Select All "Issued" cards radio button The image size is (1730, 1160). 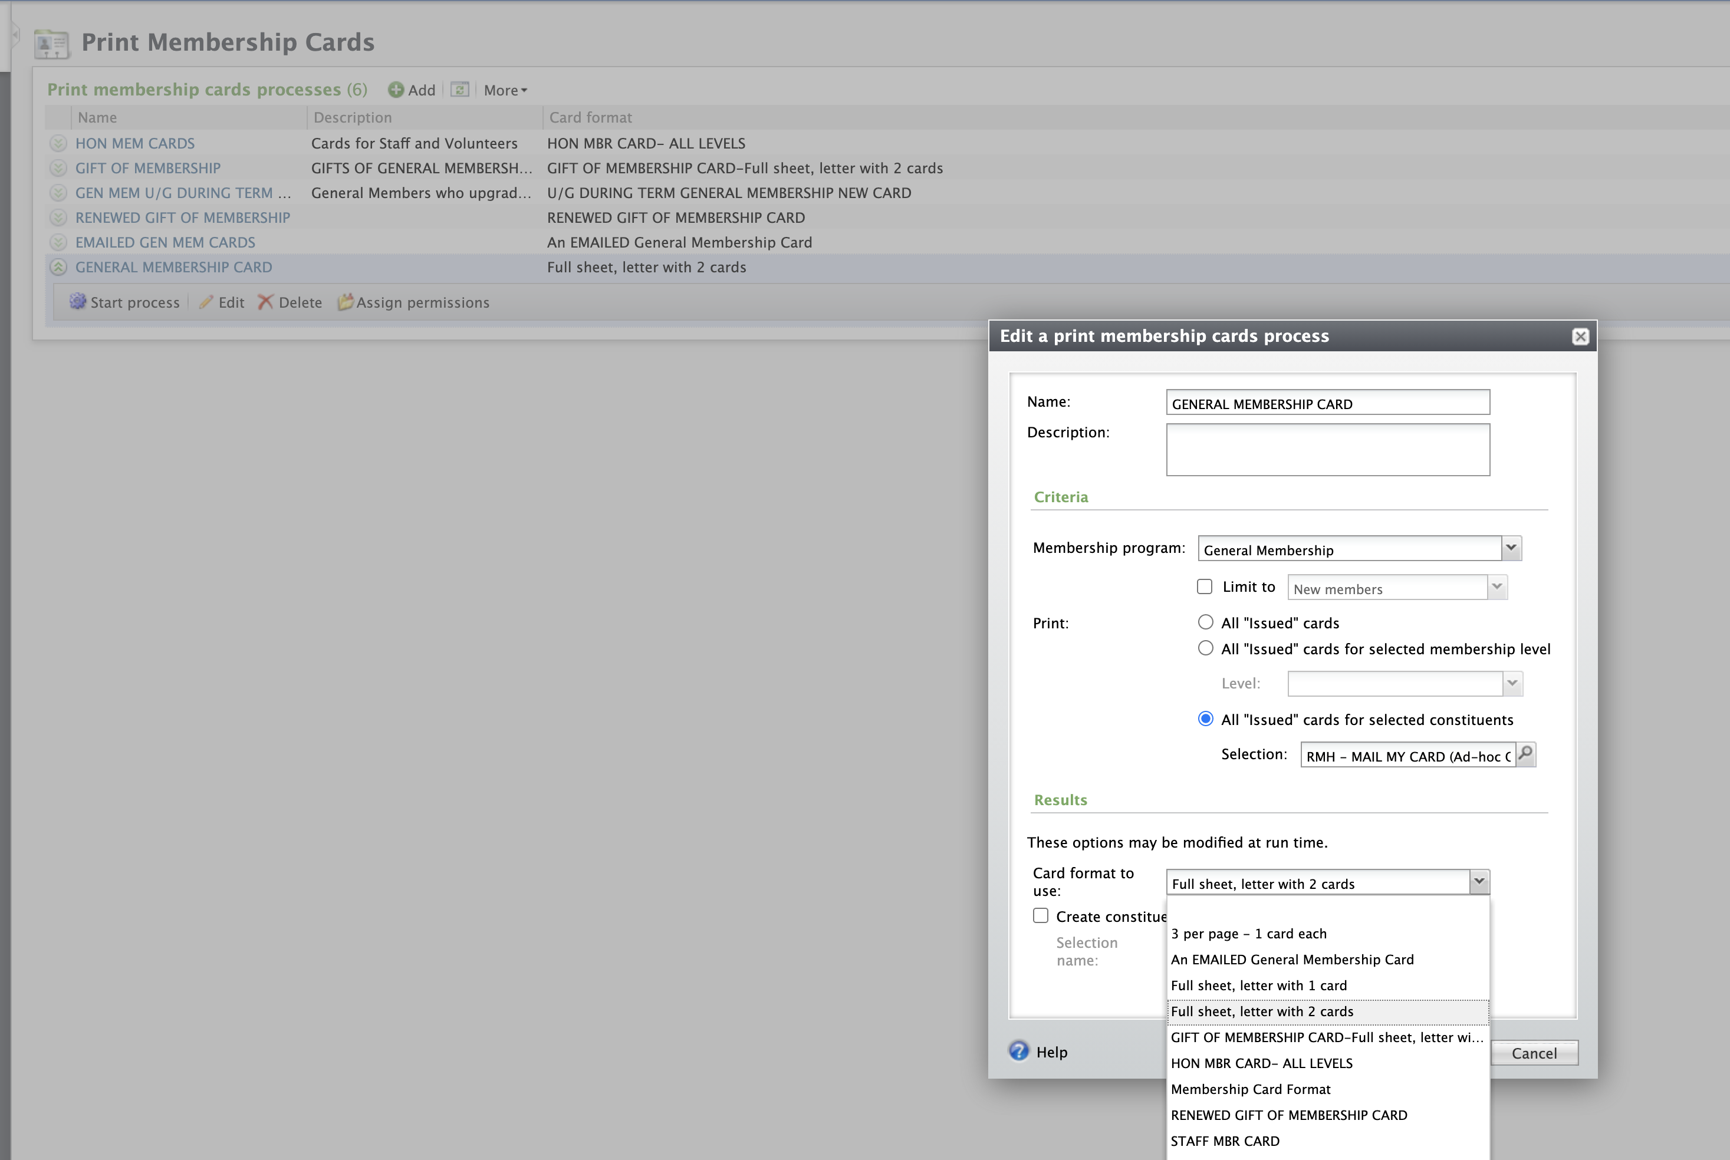point(1205,622)
